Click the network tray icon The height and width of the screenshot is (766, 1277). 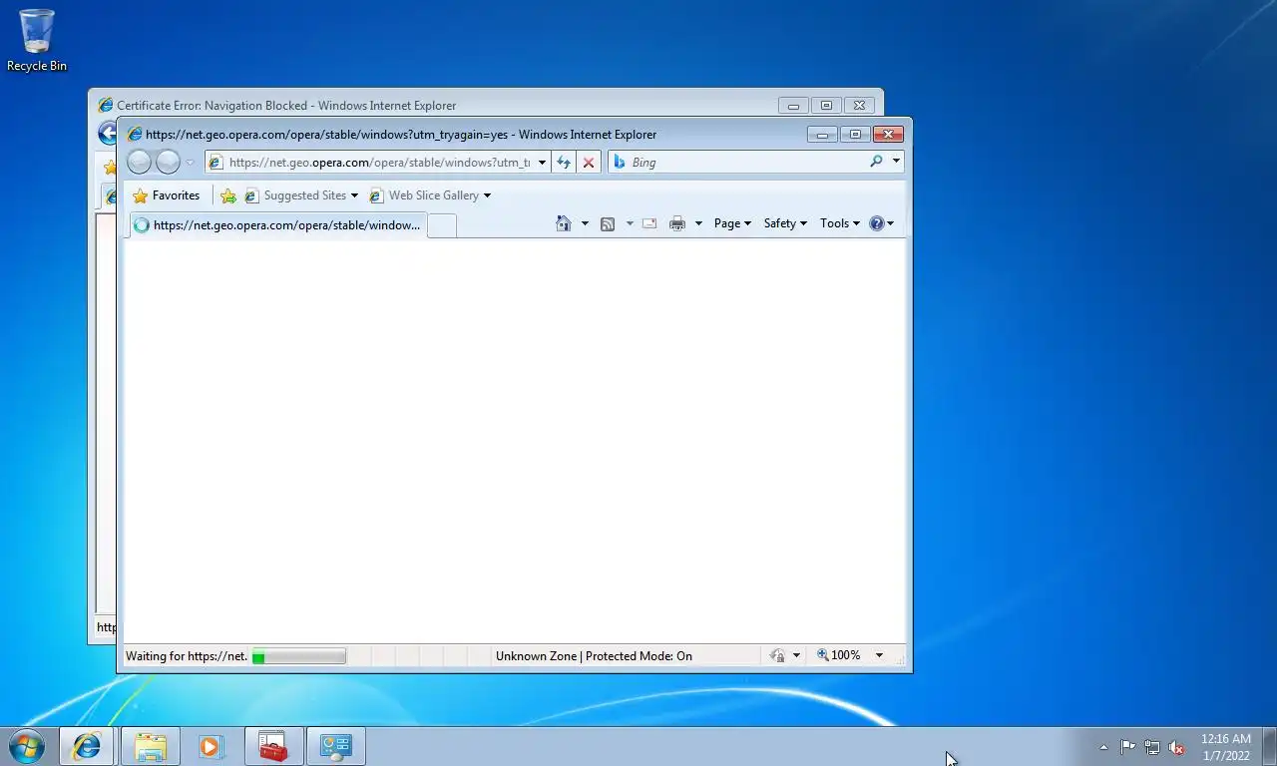point(1152,747)
